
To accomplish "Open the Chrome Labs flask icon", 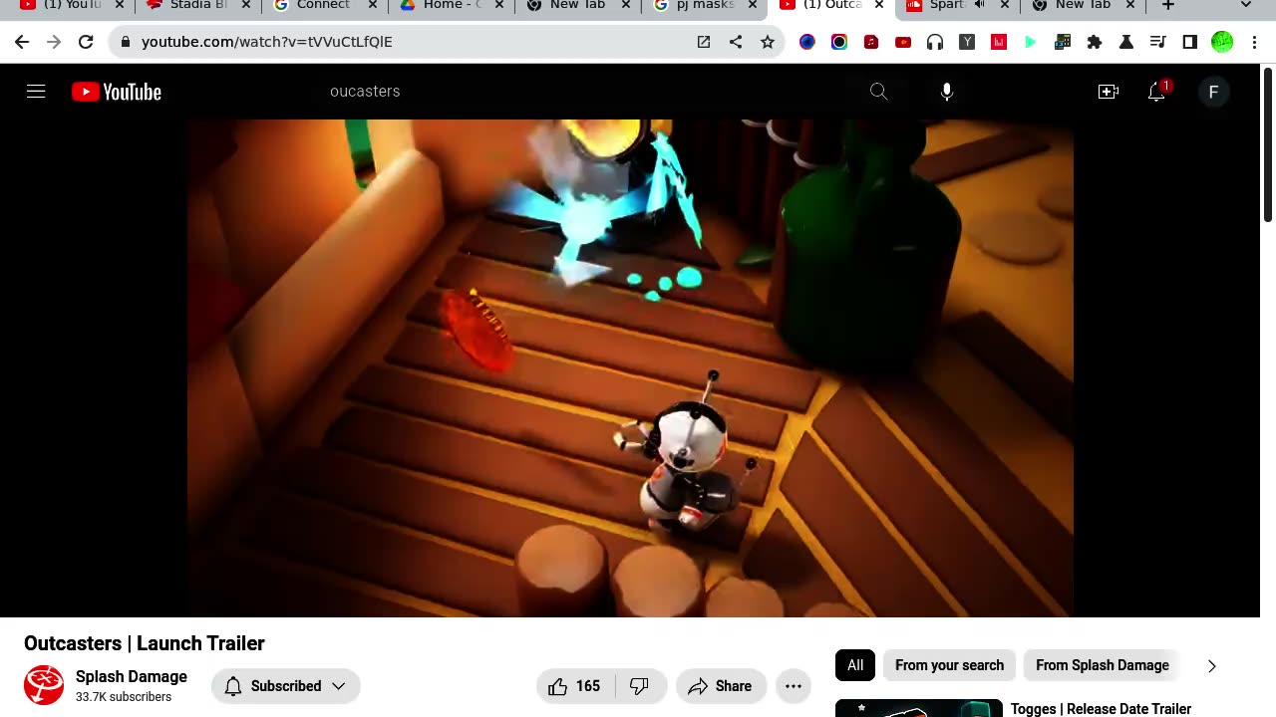I will [x=1126, y=42].
